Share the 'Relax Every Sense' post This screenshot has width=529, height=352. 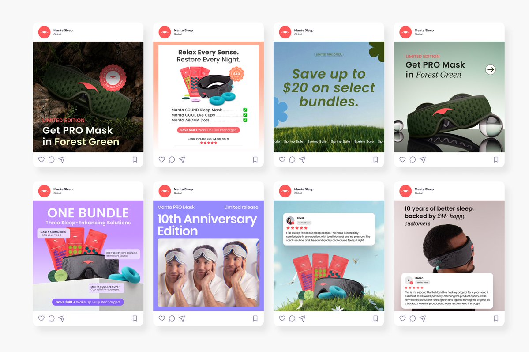click(x=182, y=159)
